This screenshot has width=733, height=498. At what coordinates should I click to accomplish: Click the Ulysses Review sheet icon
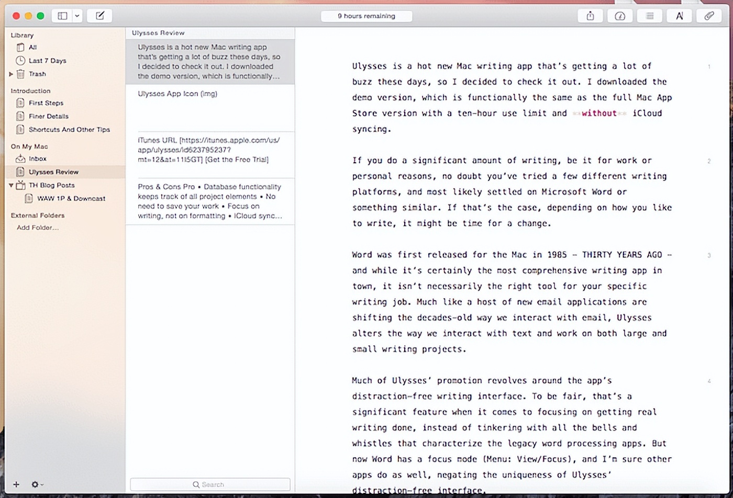(20, 172)
